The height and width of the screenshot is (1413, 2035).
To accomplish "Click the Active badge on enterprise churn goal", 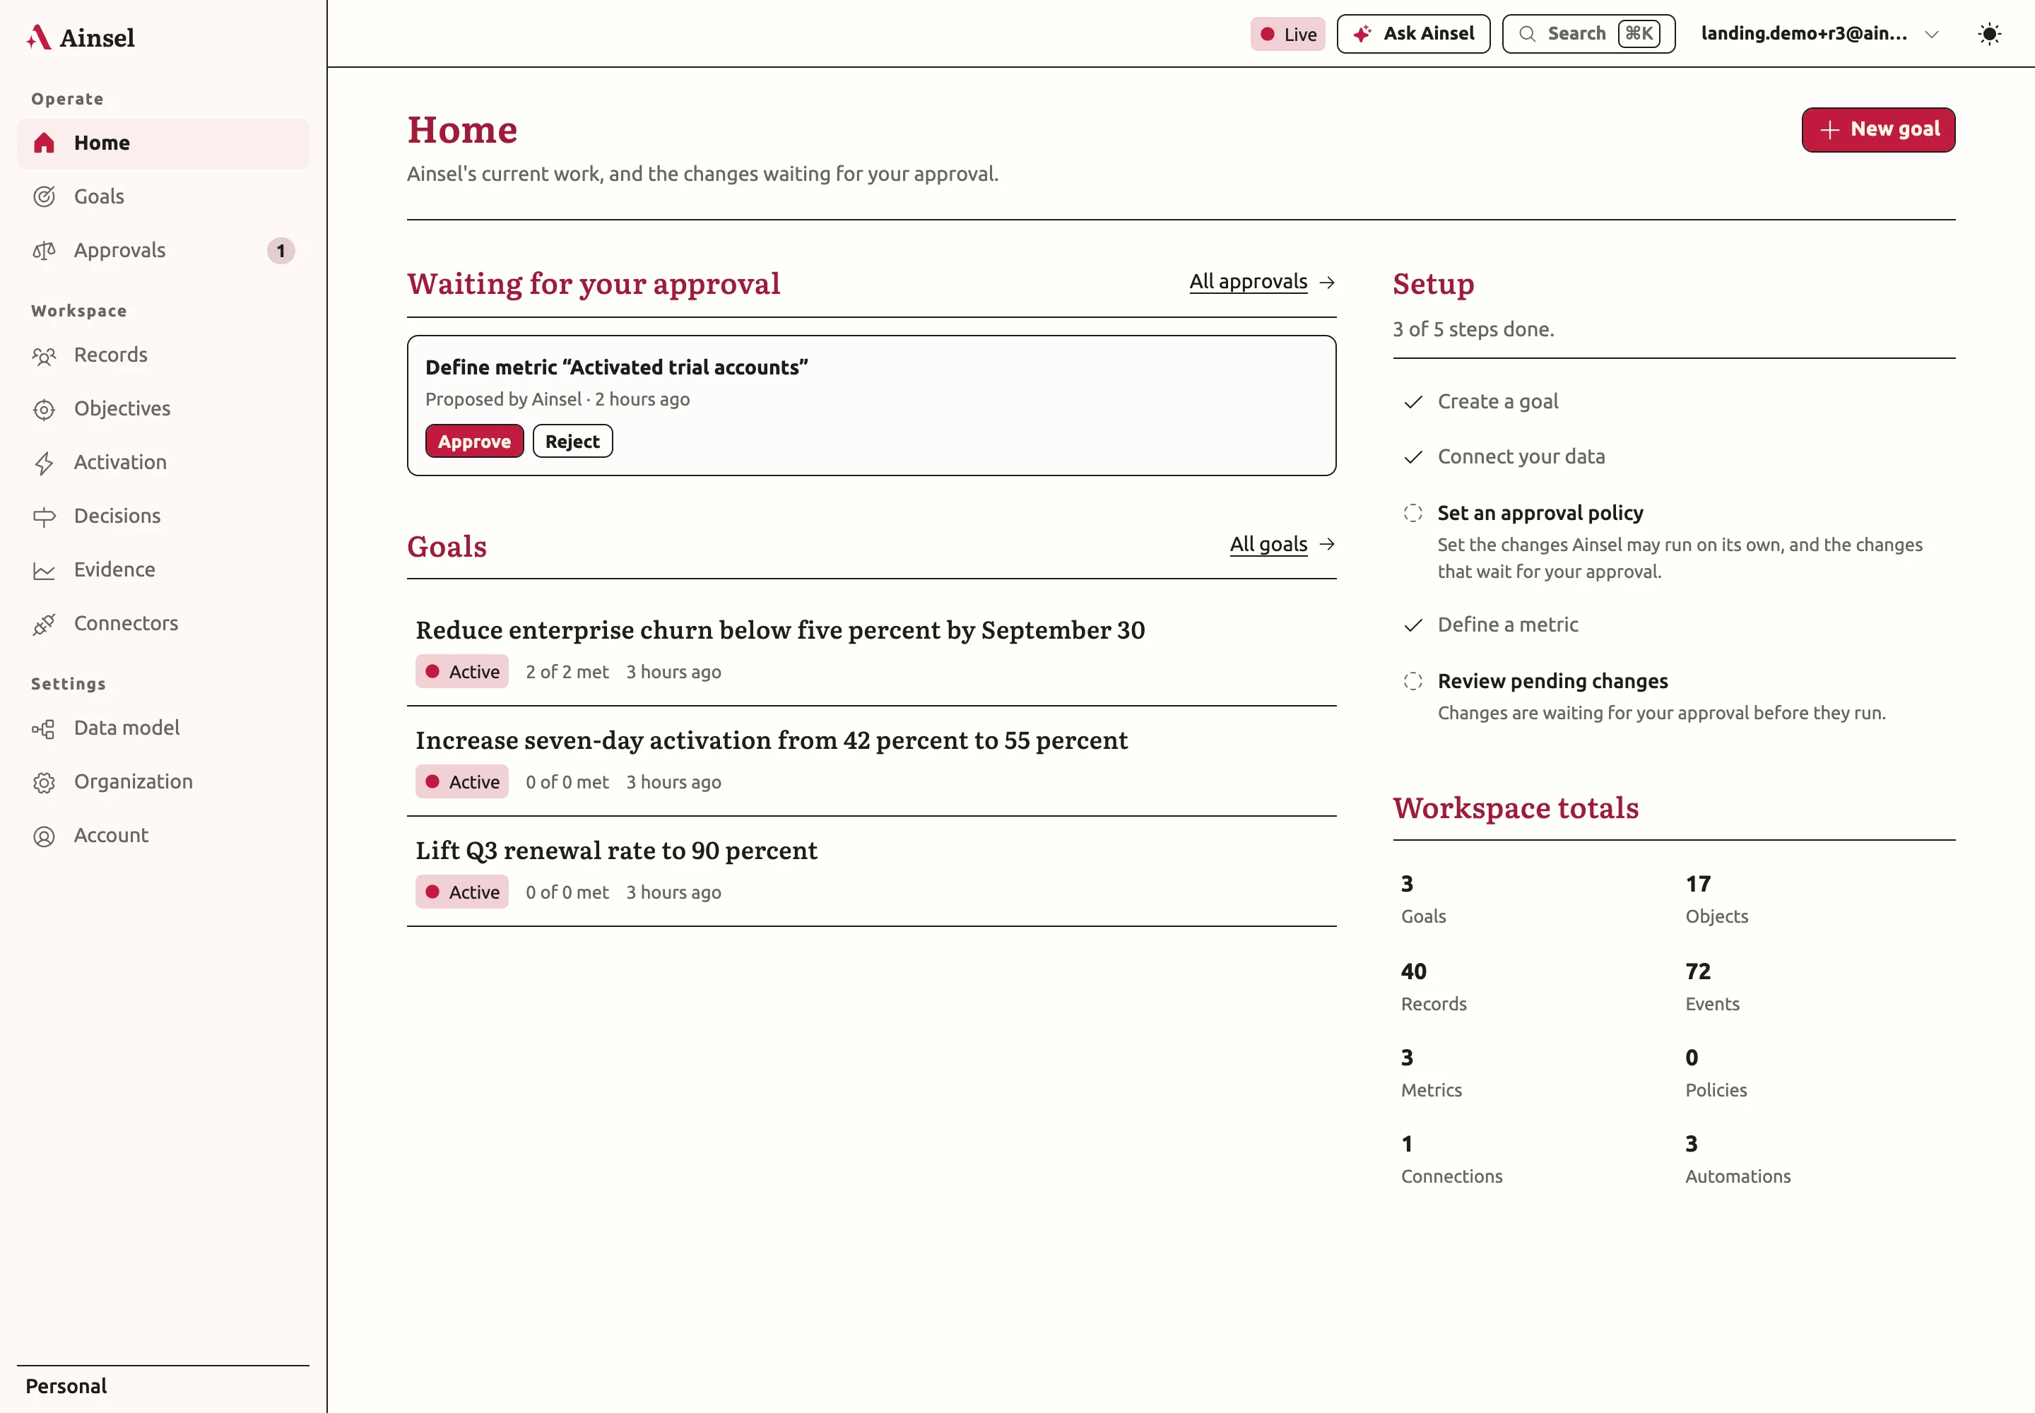I will pos(462,672).
